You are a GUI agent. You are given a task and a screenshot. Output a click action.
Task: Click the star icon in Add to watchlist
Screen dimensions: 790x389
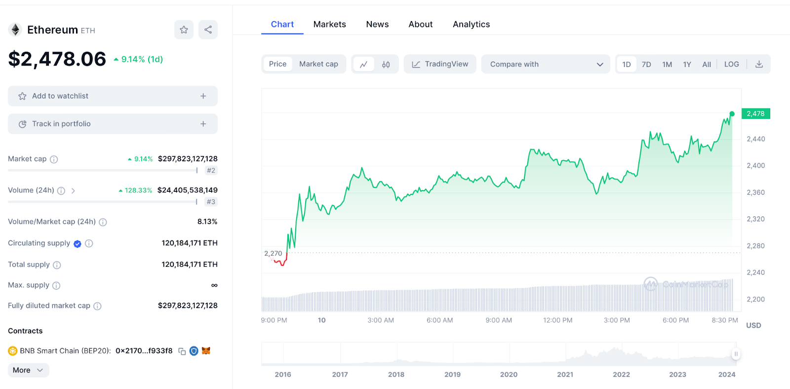click(22, 96)
